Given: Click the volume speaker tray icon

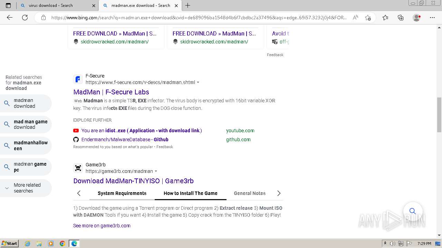Looking at the screenshot, I should (393, 244).
